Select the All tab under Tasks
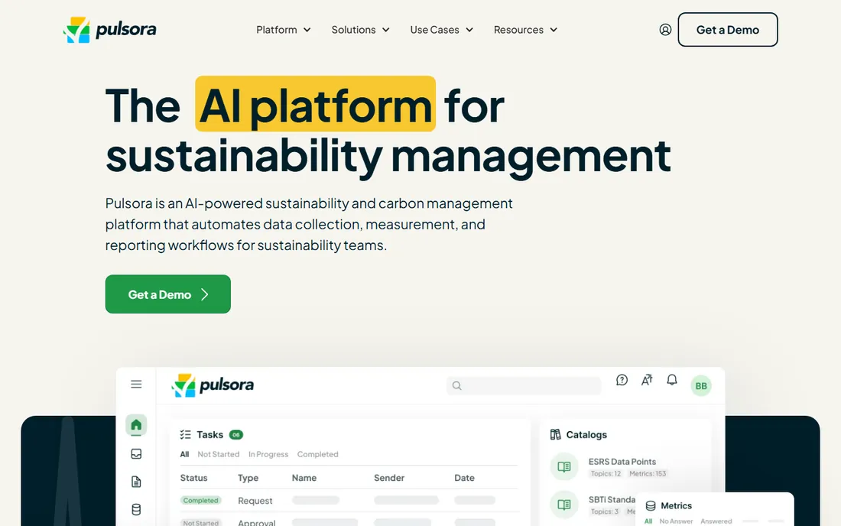This screenshot has width=841, height=526. 184,454
